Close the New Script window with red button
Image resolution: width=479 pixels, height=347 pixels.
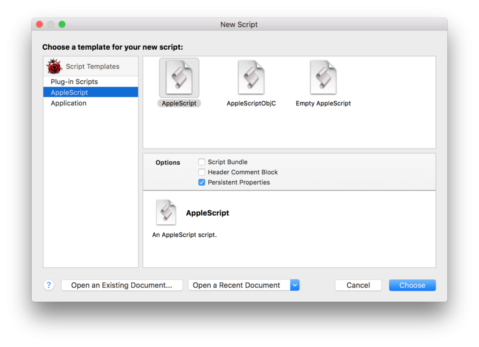(x=40, y=24)
